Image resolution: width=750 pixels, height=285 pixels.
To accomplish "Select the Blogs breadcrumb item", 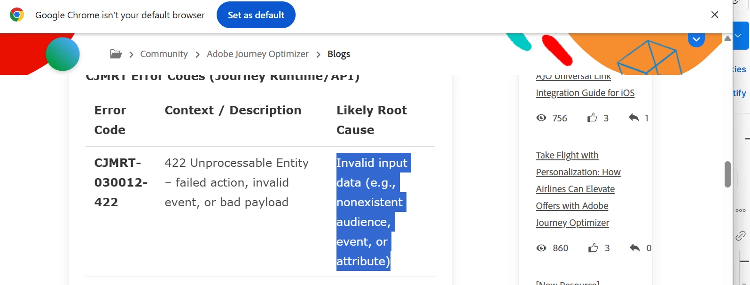I will [x=339, y=54].
